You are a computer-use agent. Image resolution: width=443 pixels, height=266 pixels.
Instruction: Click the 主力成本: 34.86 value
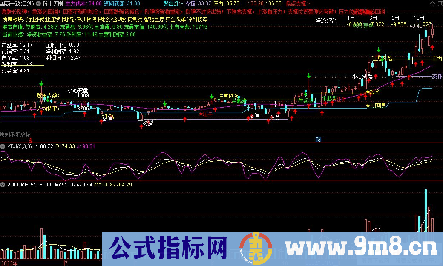[83, 4]
